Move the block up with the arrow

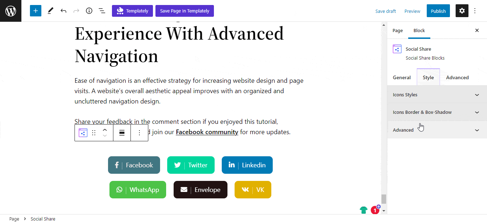pos(105,130)
